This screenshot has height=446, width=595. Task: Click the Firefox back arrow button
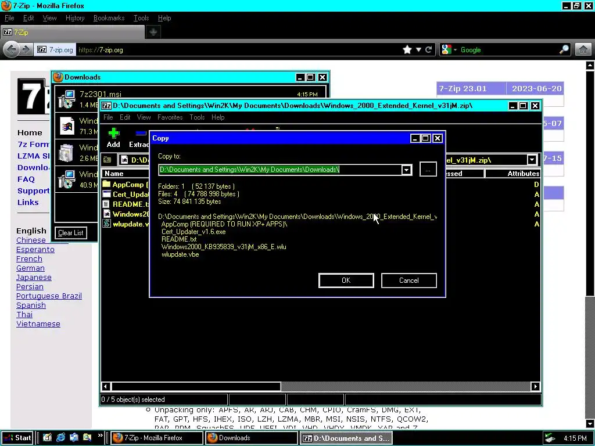12,50
